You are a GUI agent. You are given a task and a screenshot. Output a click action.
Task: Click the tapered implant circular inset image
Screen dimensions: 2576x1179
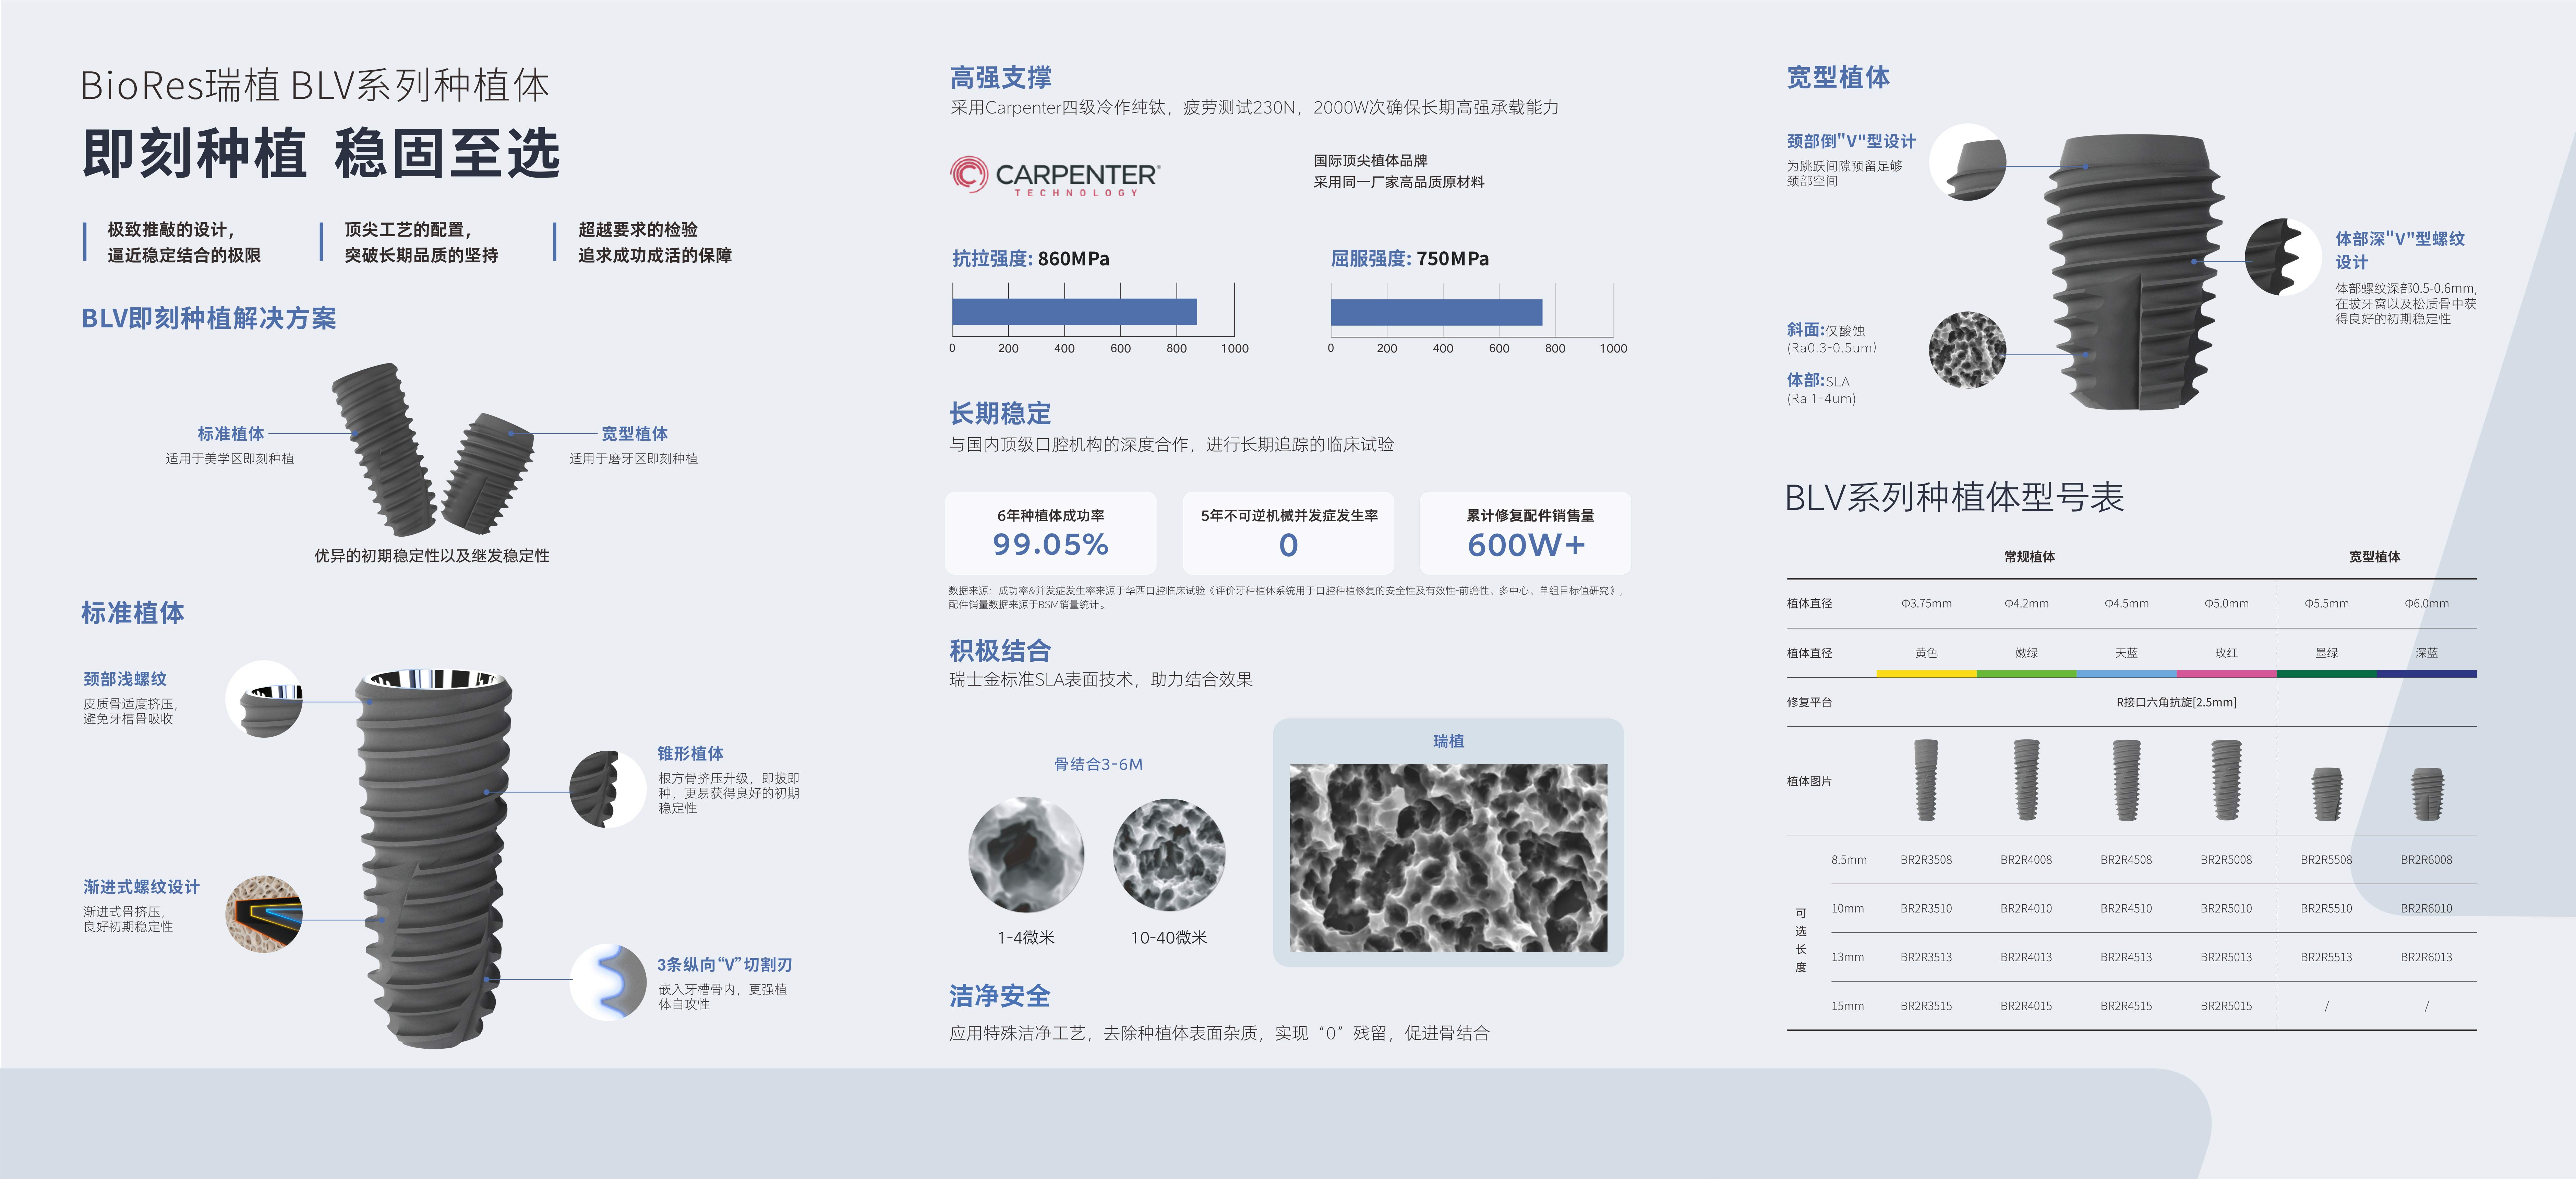(607, 789)
